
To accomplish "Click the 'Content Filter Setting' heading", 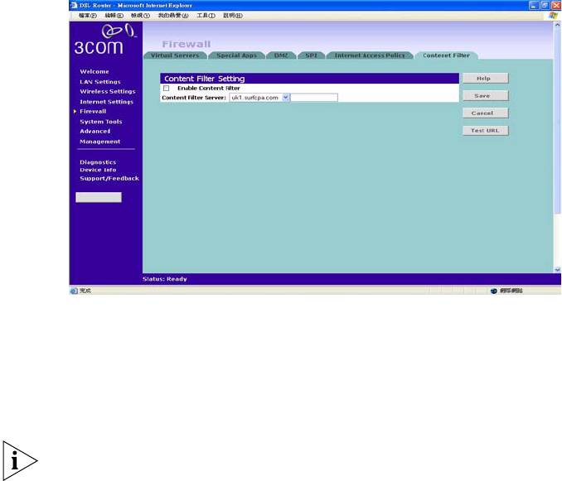I will pos(204,79).
